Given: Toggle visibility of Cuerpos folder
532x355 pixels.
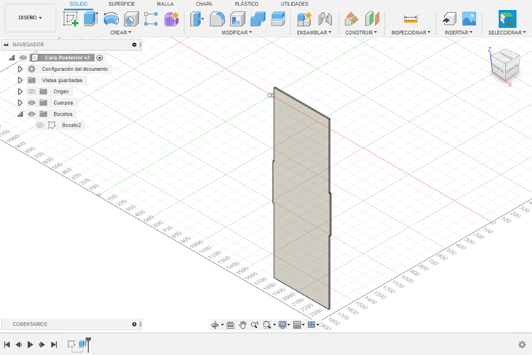Looking at the screenshot, I should [x=32, y=103].
